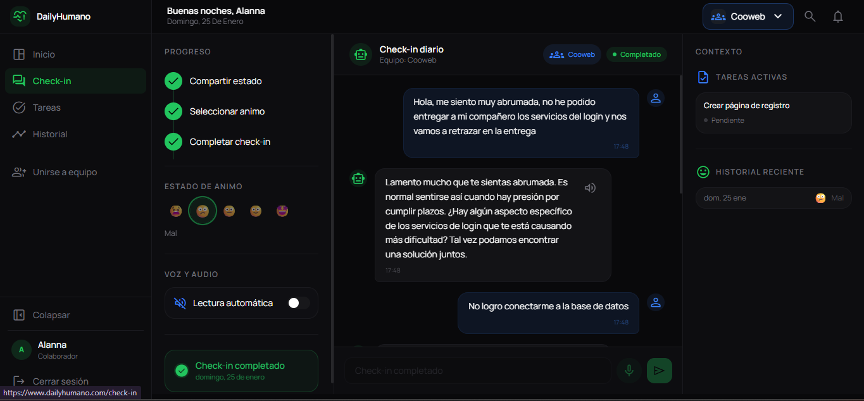Click the robot icon beside Check-in diario

pyautogui.click(x=360, y=54)
